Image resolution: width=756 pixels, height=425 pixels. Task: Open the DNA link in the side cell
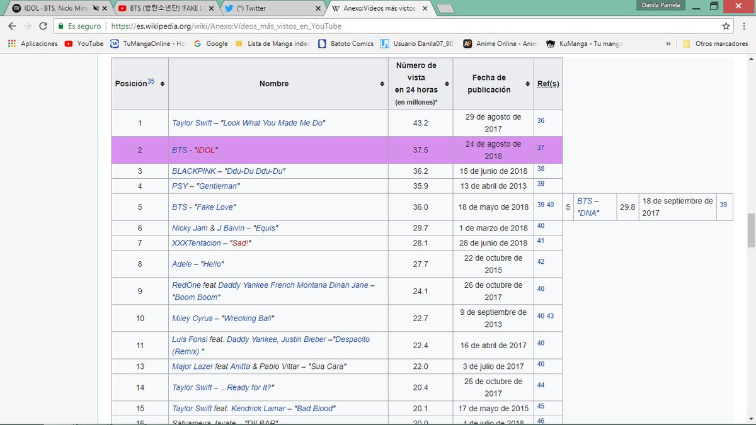[589, 213]
